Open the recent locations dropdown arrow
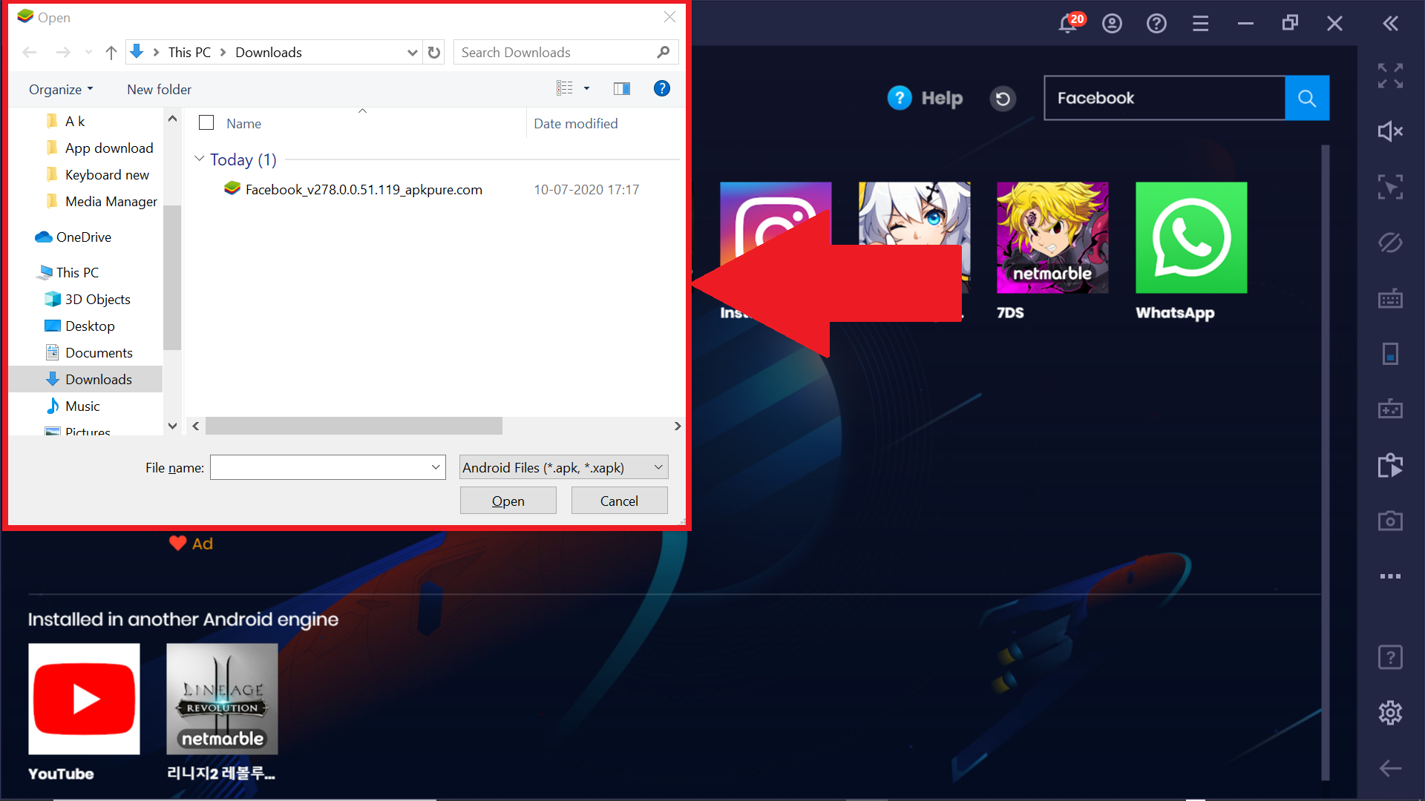This screenshot has height=801, width=1425. 88,52
